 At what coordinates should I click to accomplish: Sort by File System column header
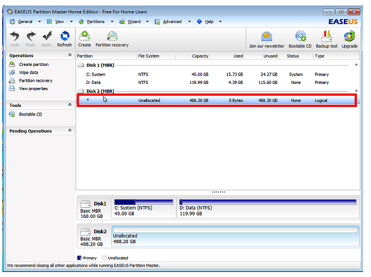click(156, 56)
